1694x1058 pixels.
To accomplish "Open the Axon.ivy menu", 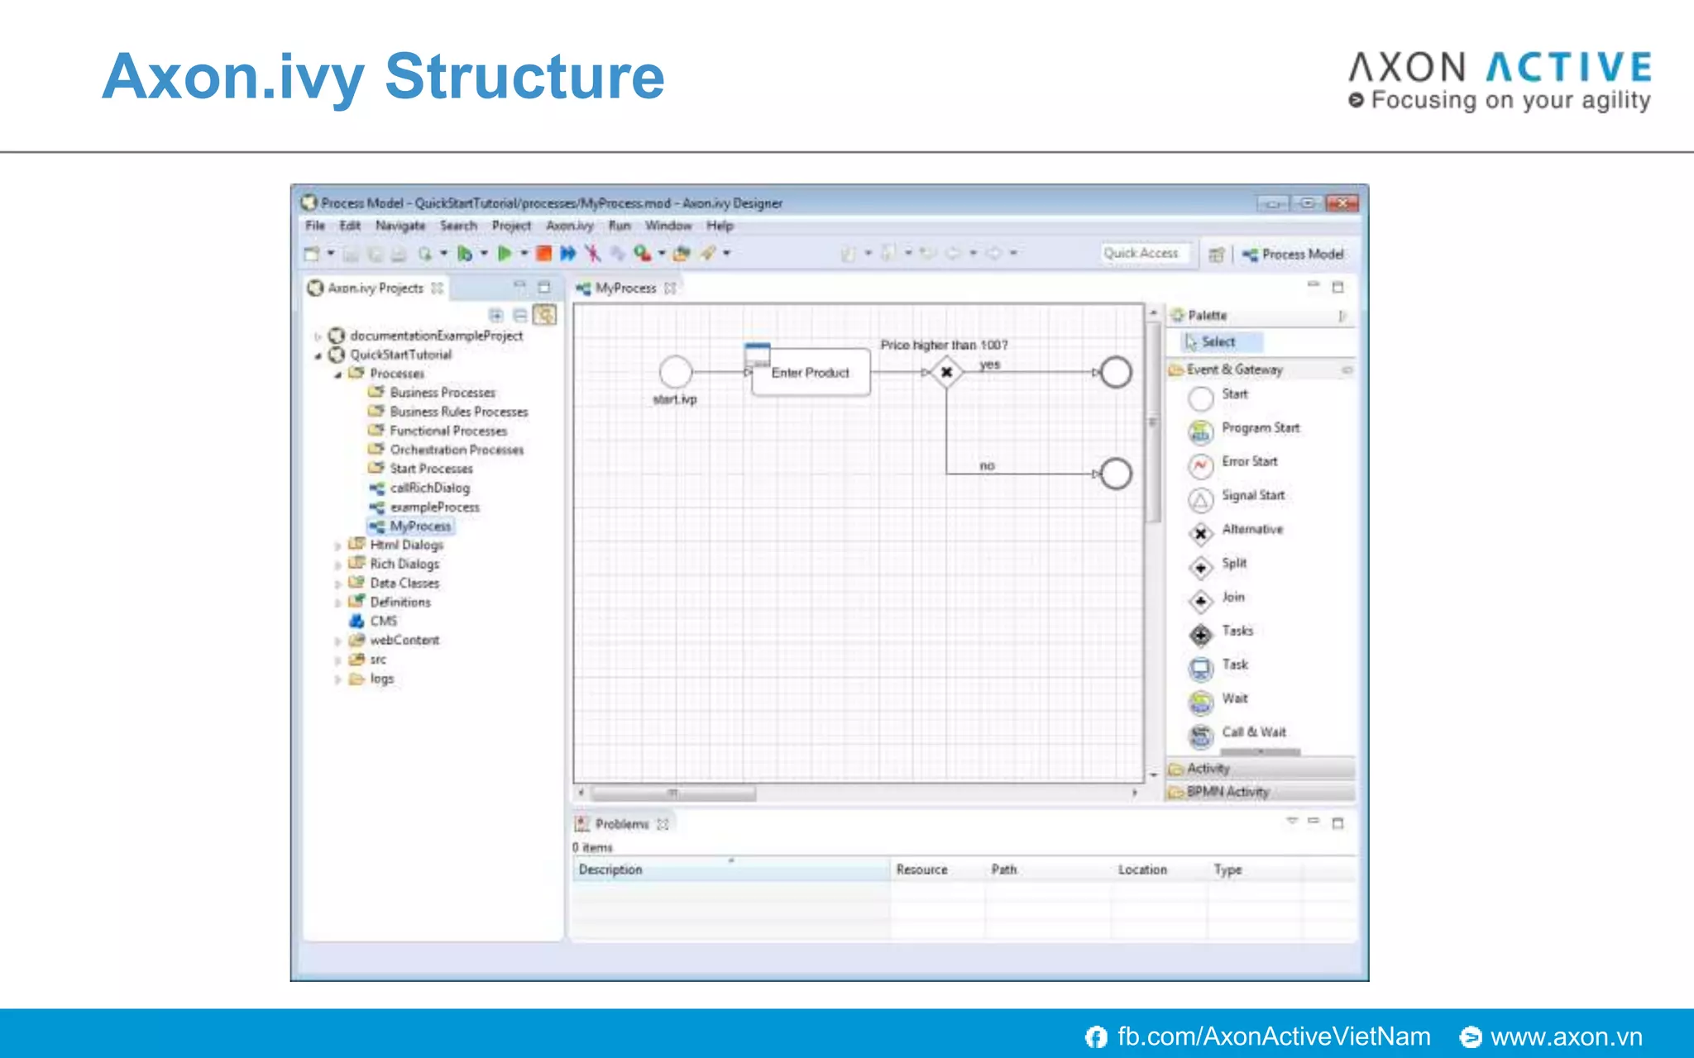I will (x=569, y=226).
